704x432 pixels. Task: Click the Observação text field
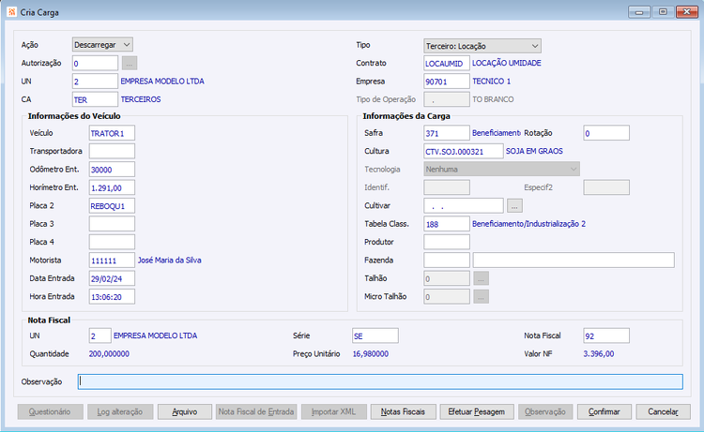(x=380, y=381)
